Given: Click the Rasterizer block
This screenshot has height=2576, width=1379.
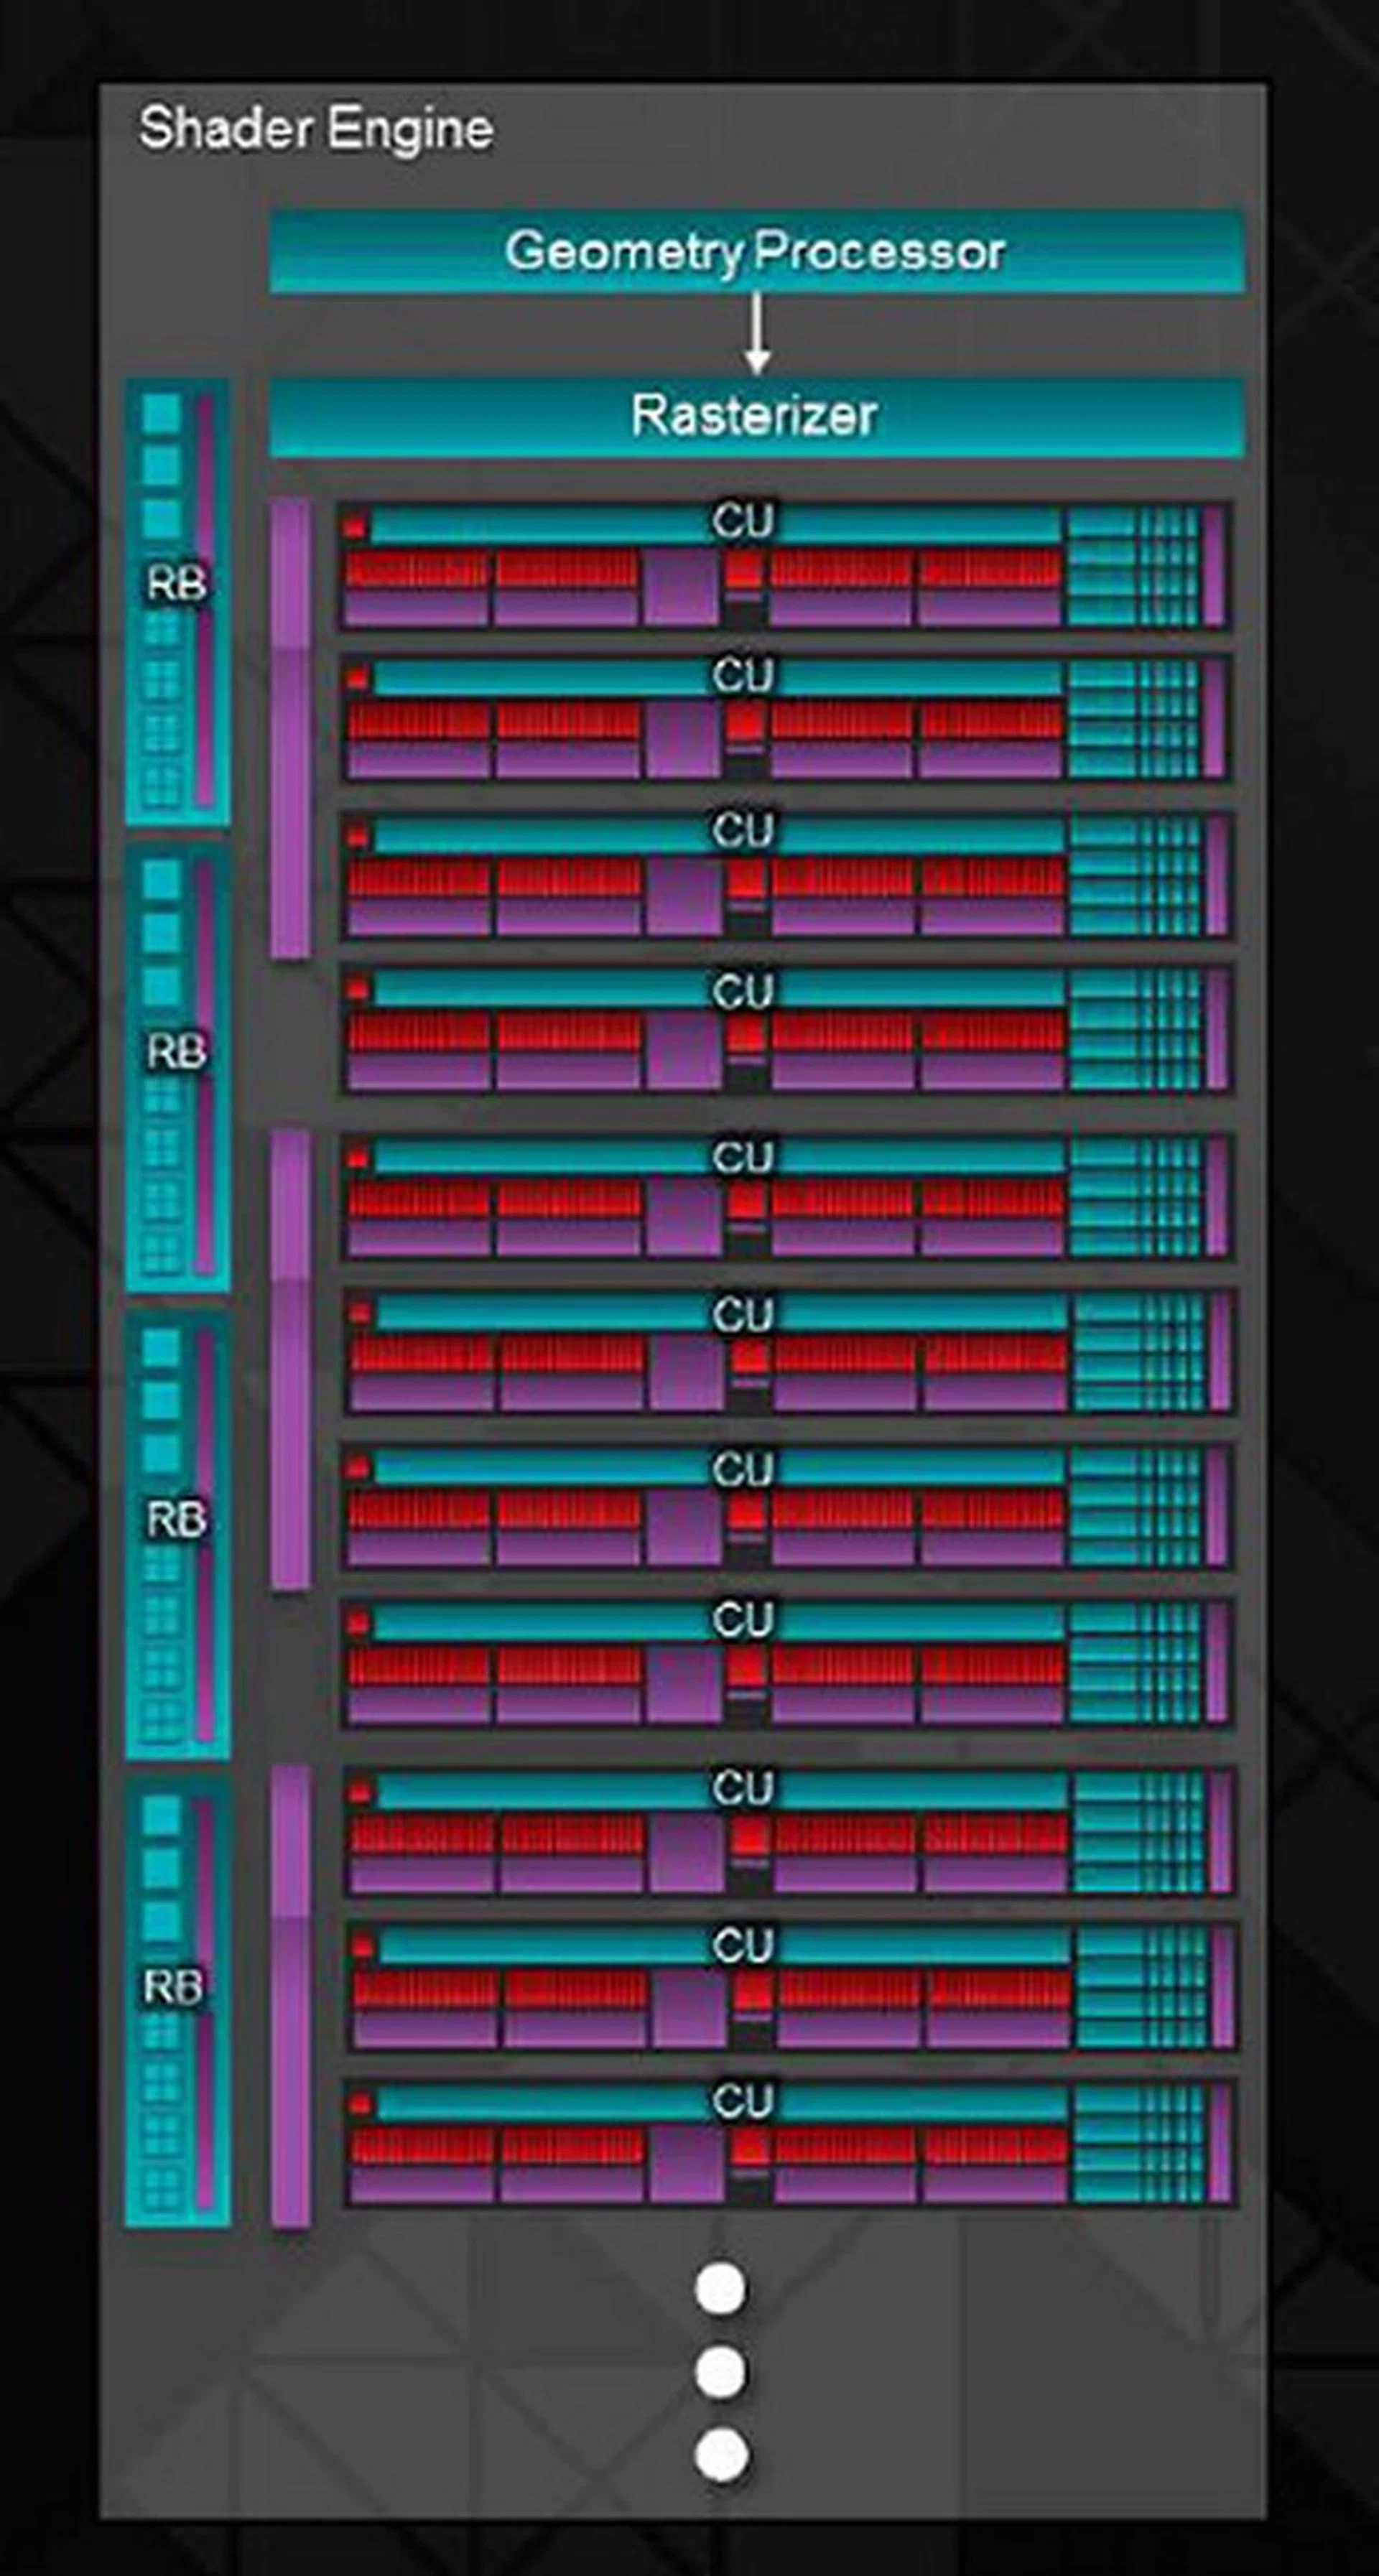Looking at the screenshot, I should pos(757,416).
